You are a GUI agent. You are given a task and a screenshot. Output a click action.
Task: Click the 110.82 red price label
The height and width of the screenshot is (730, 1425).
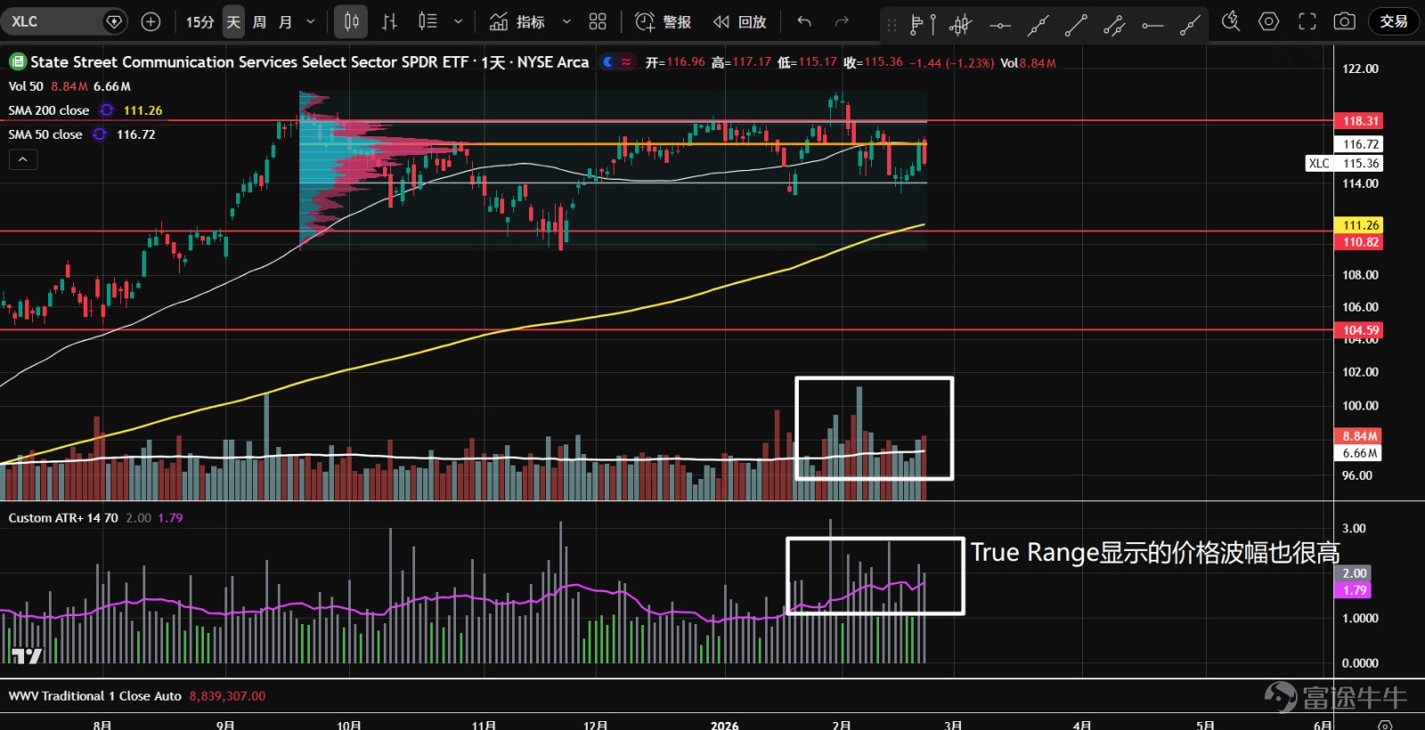[1359, 242]
